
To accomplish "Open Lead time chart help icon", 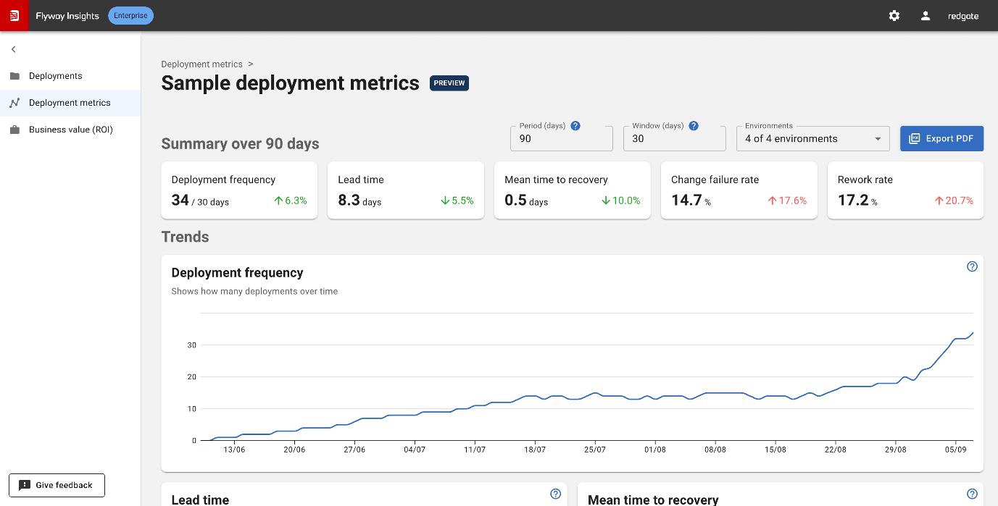I will pos(556,494).
